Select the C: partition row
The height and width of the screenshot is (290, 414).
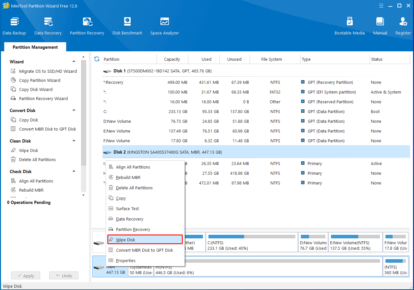click(256, 111)
